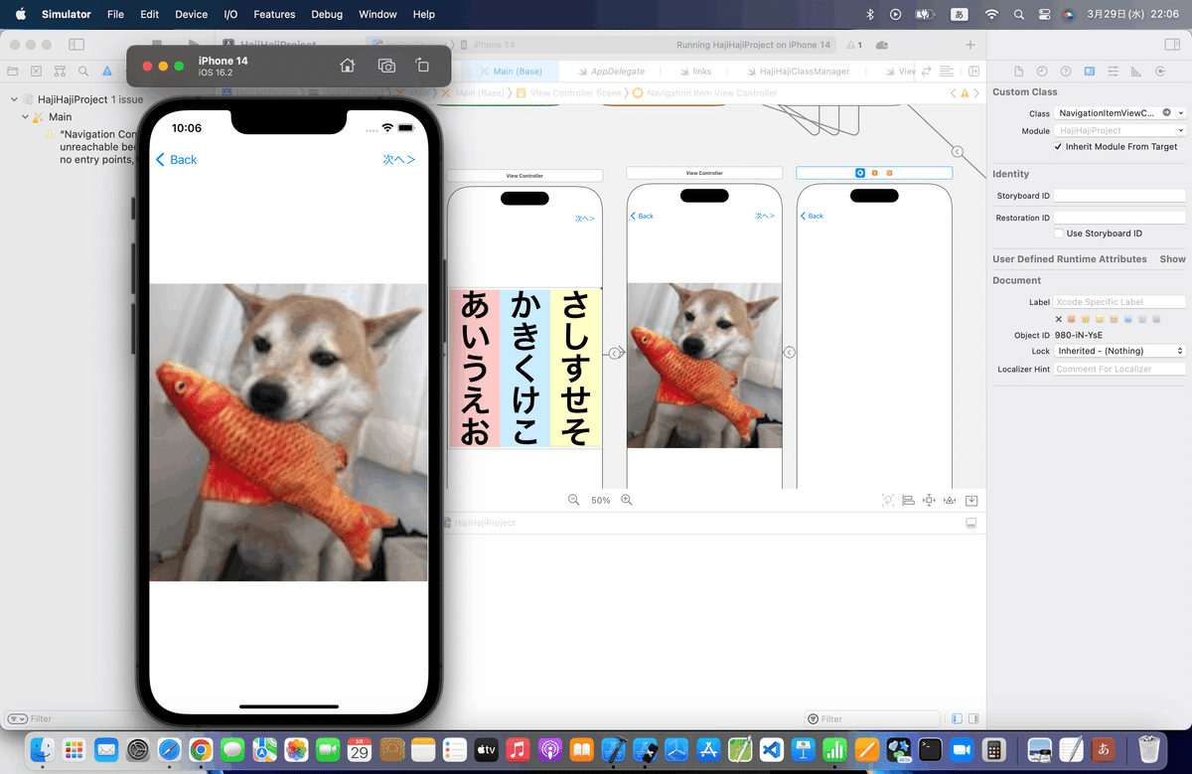Viewport: 1192px width, 774px height.
Task: Click the Simulator Home button icon
Action: 347,66
